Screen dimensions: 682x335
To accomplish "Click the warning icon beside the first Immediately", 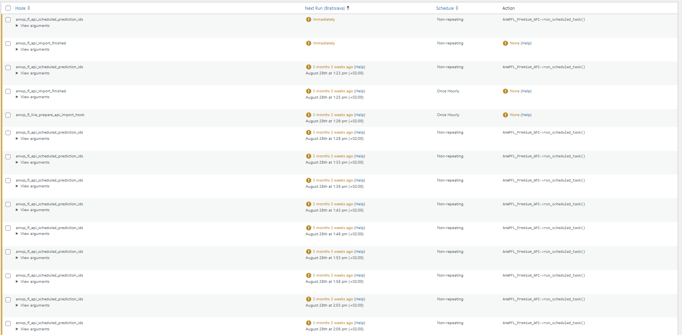I will click(308, 19).
